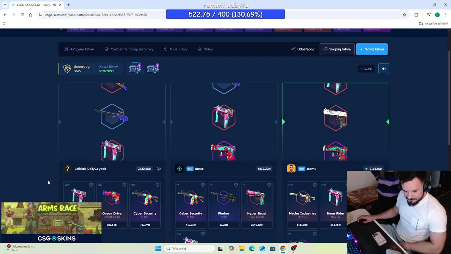Screen dimensions: 451x254
Task: Open browser extensions puzzle icon
Action: 416,15
